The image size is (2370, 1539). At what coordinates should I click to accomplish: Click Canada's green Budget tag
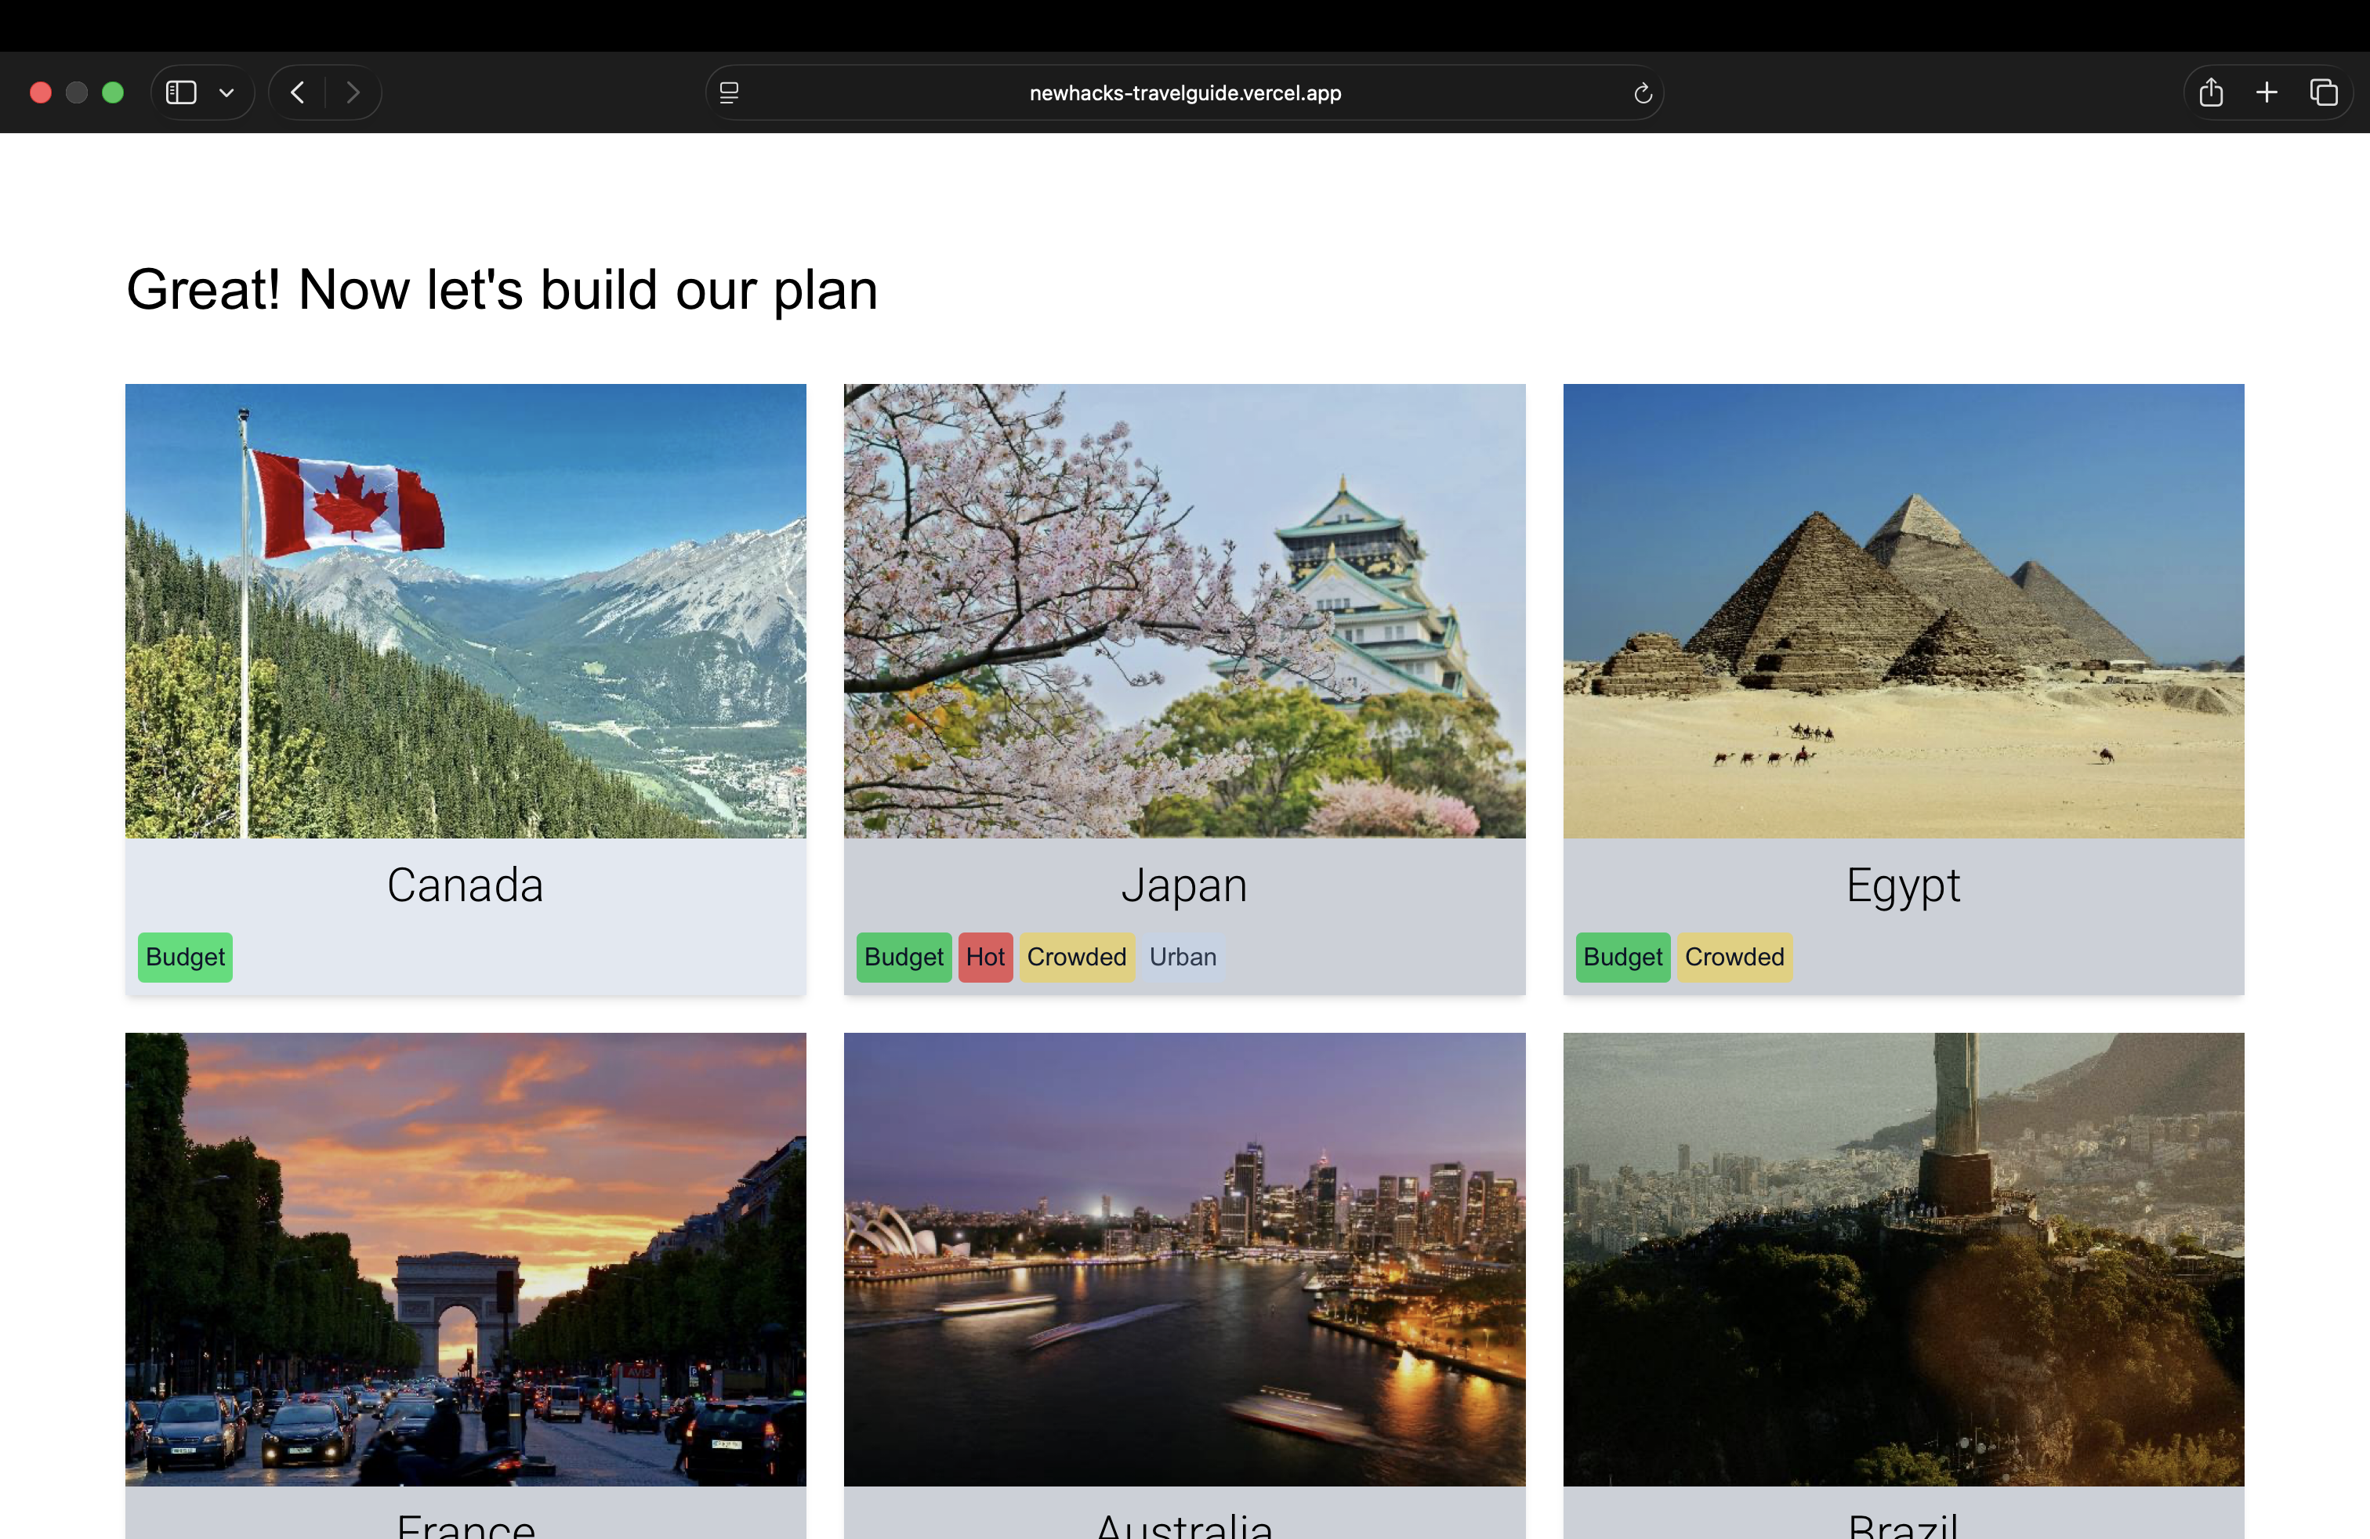pyautogui.click(x=185, y=957)
